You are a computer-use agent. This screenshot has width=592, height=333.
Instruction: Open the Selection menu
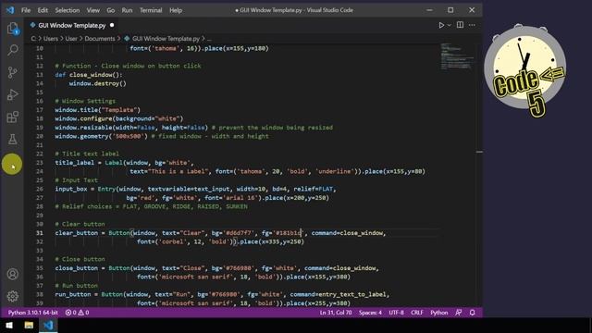coord(68,10)
